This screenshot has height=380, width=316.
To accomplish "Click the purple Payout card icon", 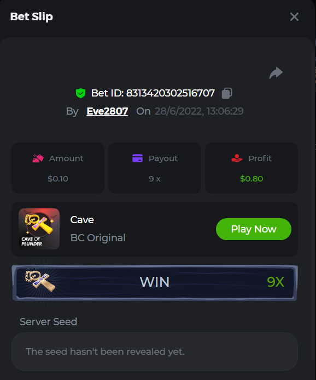I will point(137,158).
